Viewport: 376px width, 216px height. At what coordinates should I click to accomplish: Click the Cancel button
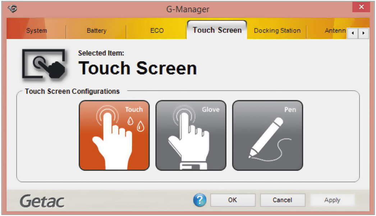point(283,200)
